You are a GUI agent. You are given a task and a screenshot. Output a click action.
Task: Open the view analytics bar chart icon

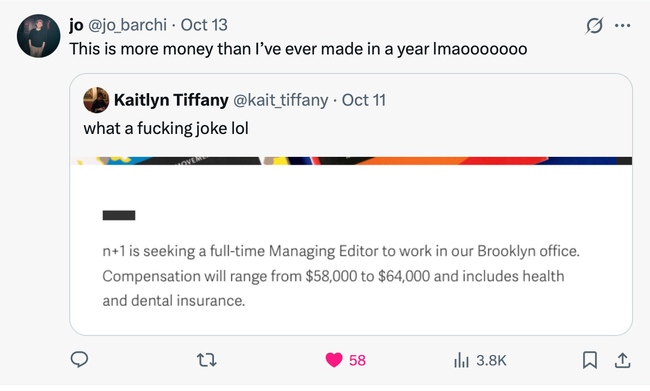click(x=462, y=360)
